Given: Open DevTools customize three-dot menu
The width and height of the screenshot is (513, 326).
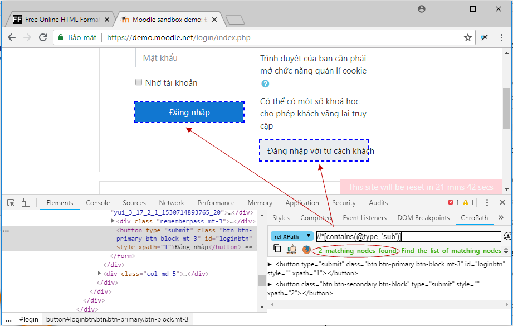Looking at the screenshot, I should click(x=487, y=203).
